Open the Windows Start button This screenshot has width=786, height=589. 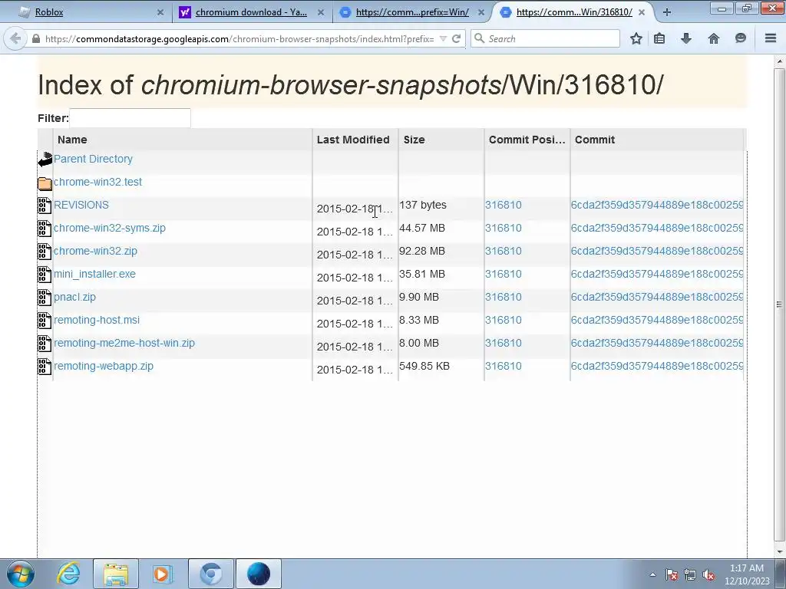20,574
